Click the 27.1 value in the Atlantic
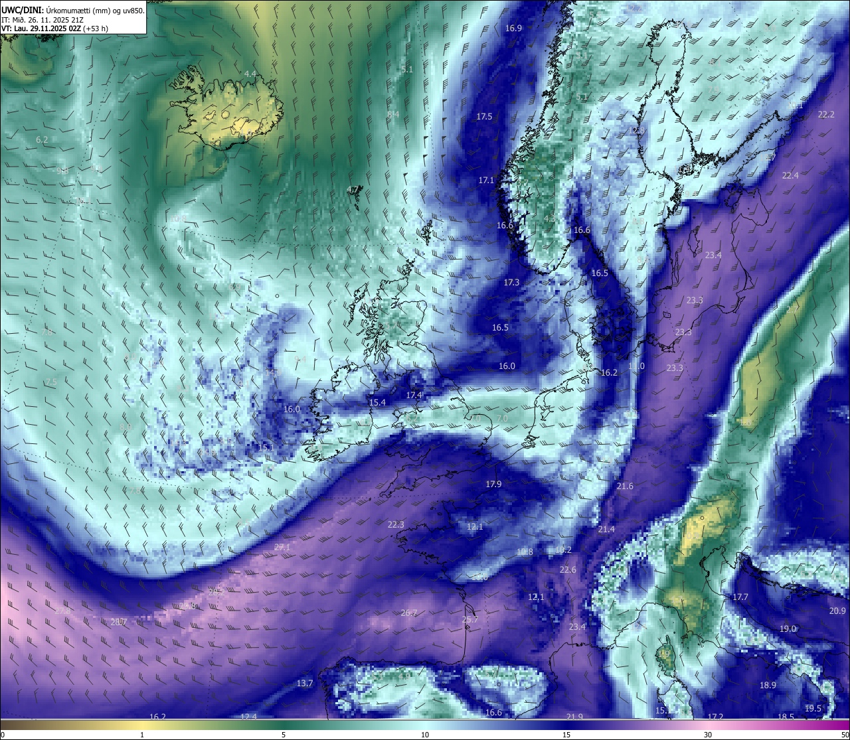Image resolution: width=850 pixels, height=740 pixels. (282, 547)
